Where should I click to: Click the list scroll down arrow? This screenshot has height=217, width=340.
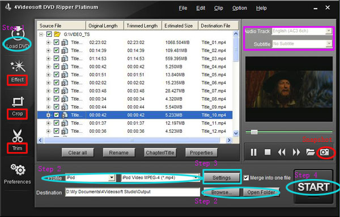coord(236,133)
